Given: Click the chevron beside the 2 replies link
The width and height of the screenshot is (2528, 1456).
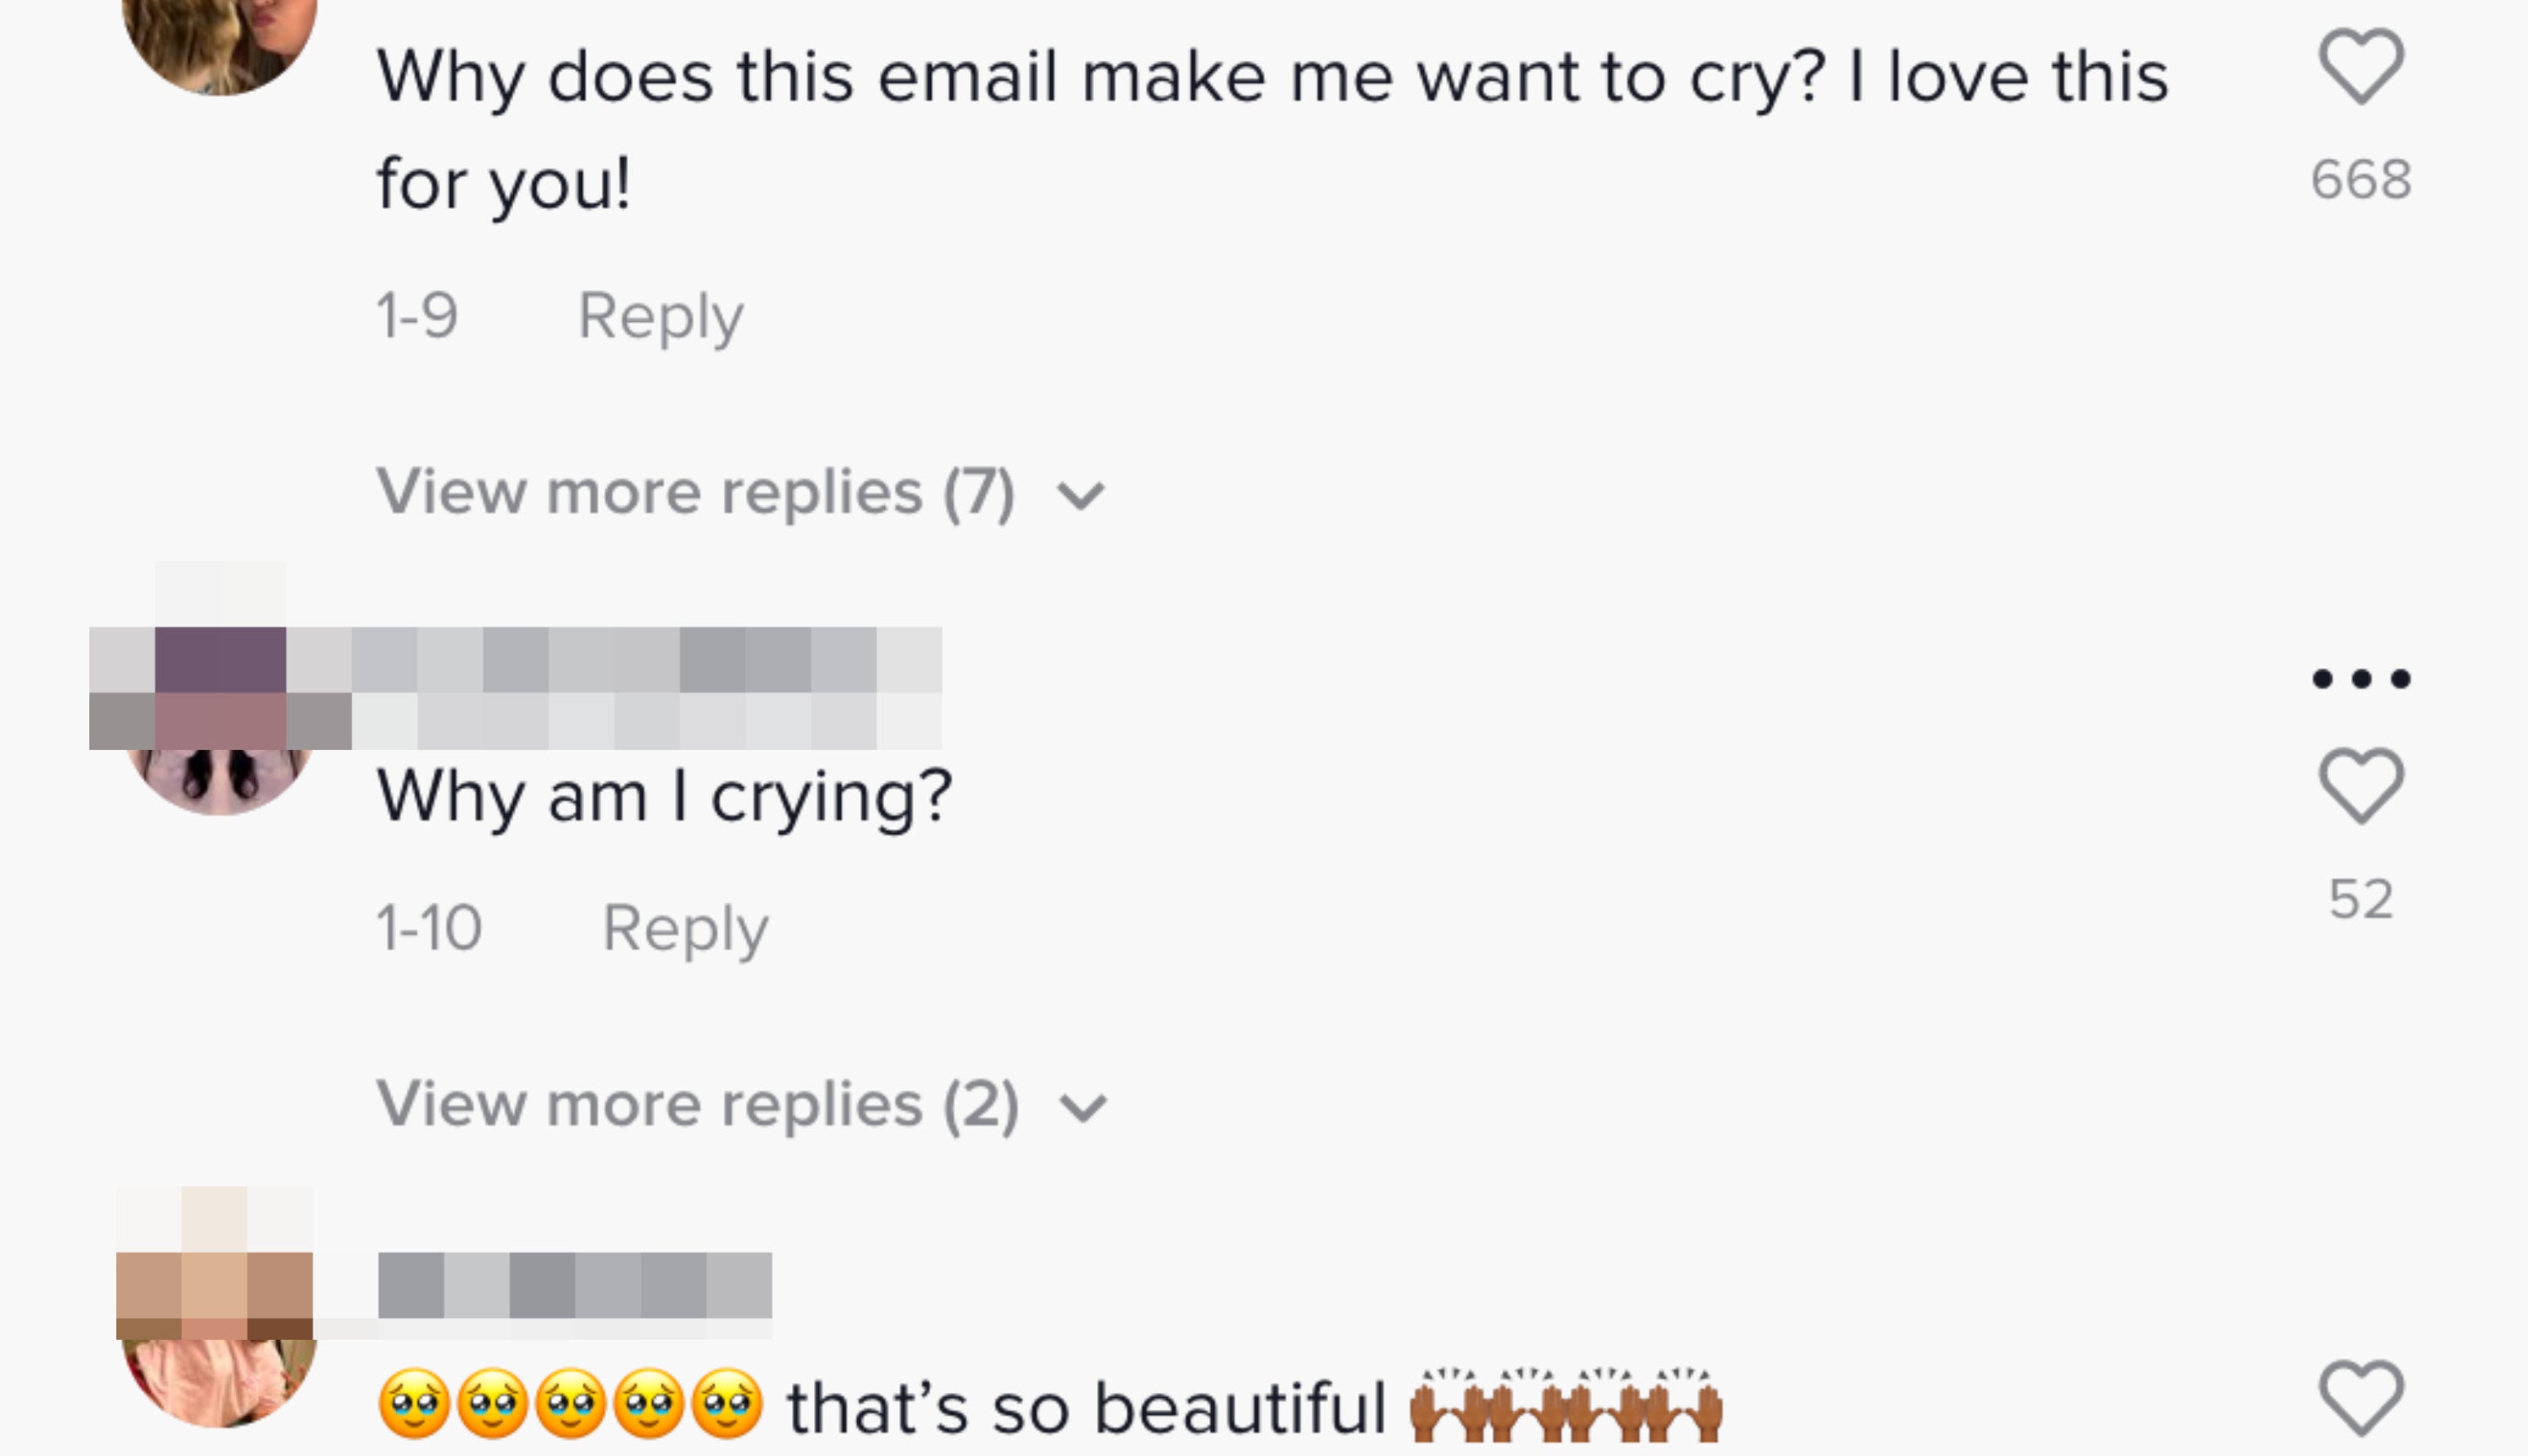Looking at the screenshot, I should tap(1084, 1107).
